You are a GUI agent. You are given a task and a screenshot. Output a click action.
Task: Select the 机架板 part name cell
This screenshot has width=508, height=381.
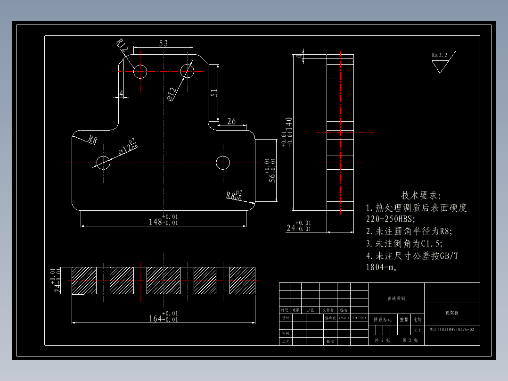(x=451, y=313)
